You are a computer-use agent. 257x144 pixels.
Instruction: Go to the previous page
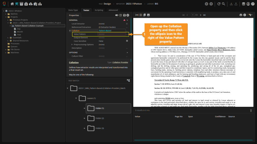(187, 15)
